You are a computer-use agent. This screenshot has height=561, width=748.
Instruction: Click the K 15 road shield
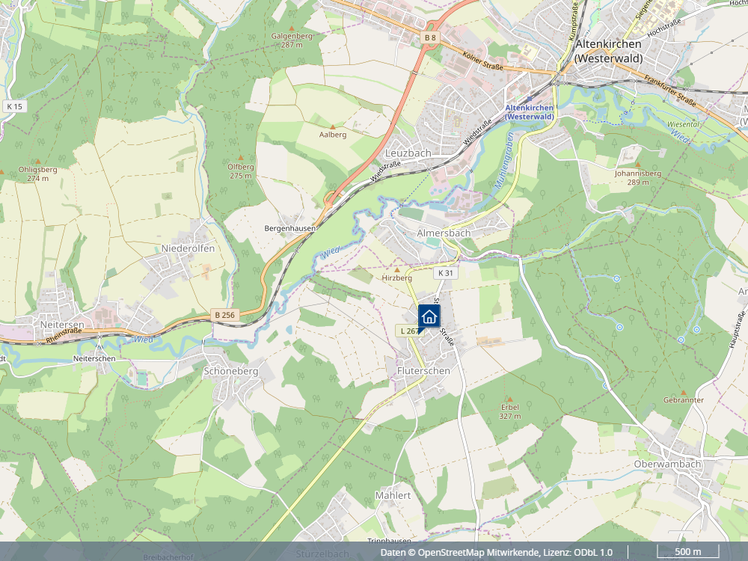(15, 106)
